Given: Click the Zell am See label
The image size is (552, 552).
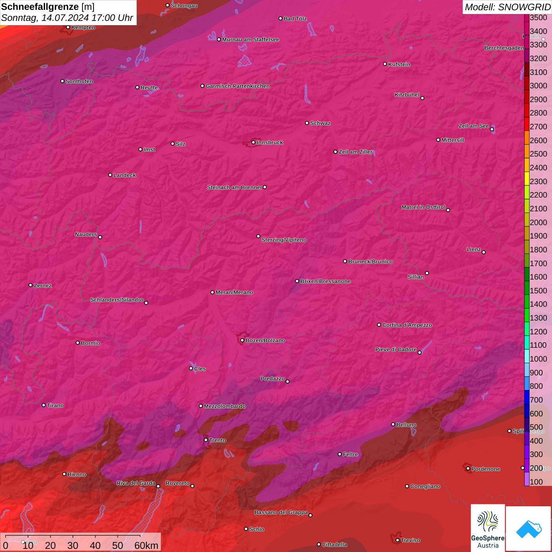Looking at the screenshot, I should point(474,126).
